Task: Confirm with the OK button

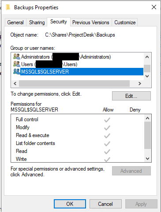Action: pos(70,204)
